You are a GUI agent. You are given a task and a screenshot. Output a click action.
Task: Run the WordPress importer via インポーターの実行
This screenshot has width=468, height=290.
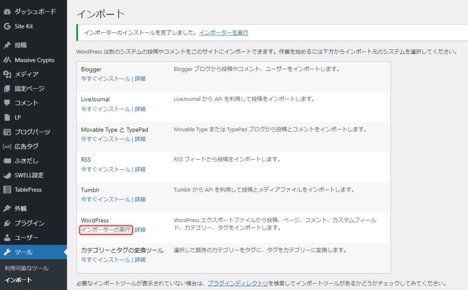(x=106, y=230)
